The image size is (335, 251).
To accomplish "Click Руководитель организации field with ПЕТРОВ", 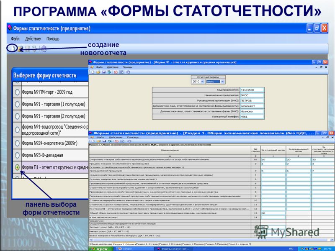I will pyautogui.click(x=252, y=100).
